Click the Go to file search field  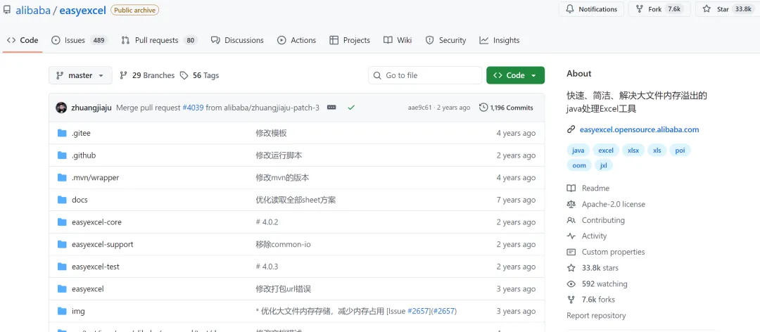tap(425, 75)
